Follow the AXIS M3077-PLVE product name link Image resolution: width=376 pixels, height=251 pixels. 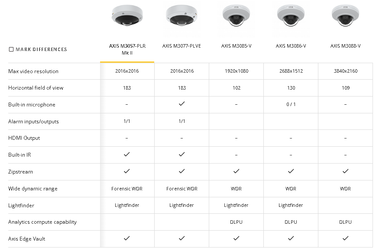182,46
